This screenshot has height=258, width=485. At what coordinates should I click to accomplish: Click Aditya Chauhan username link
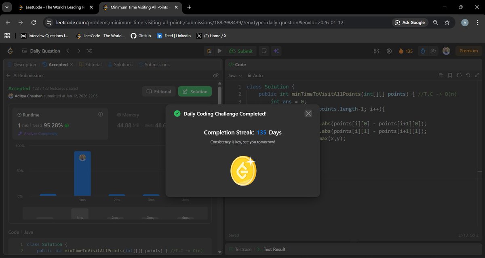pos(28,96)
